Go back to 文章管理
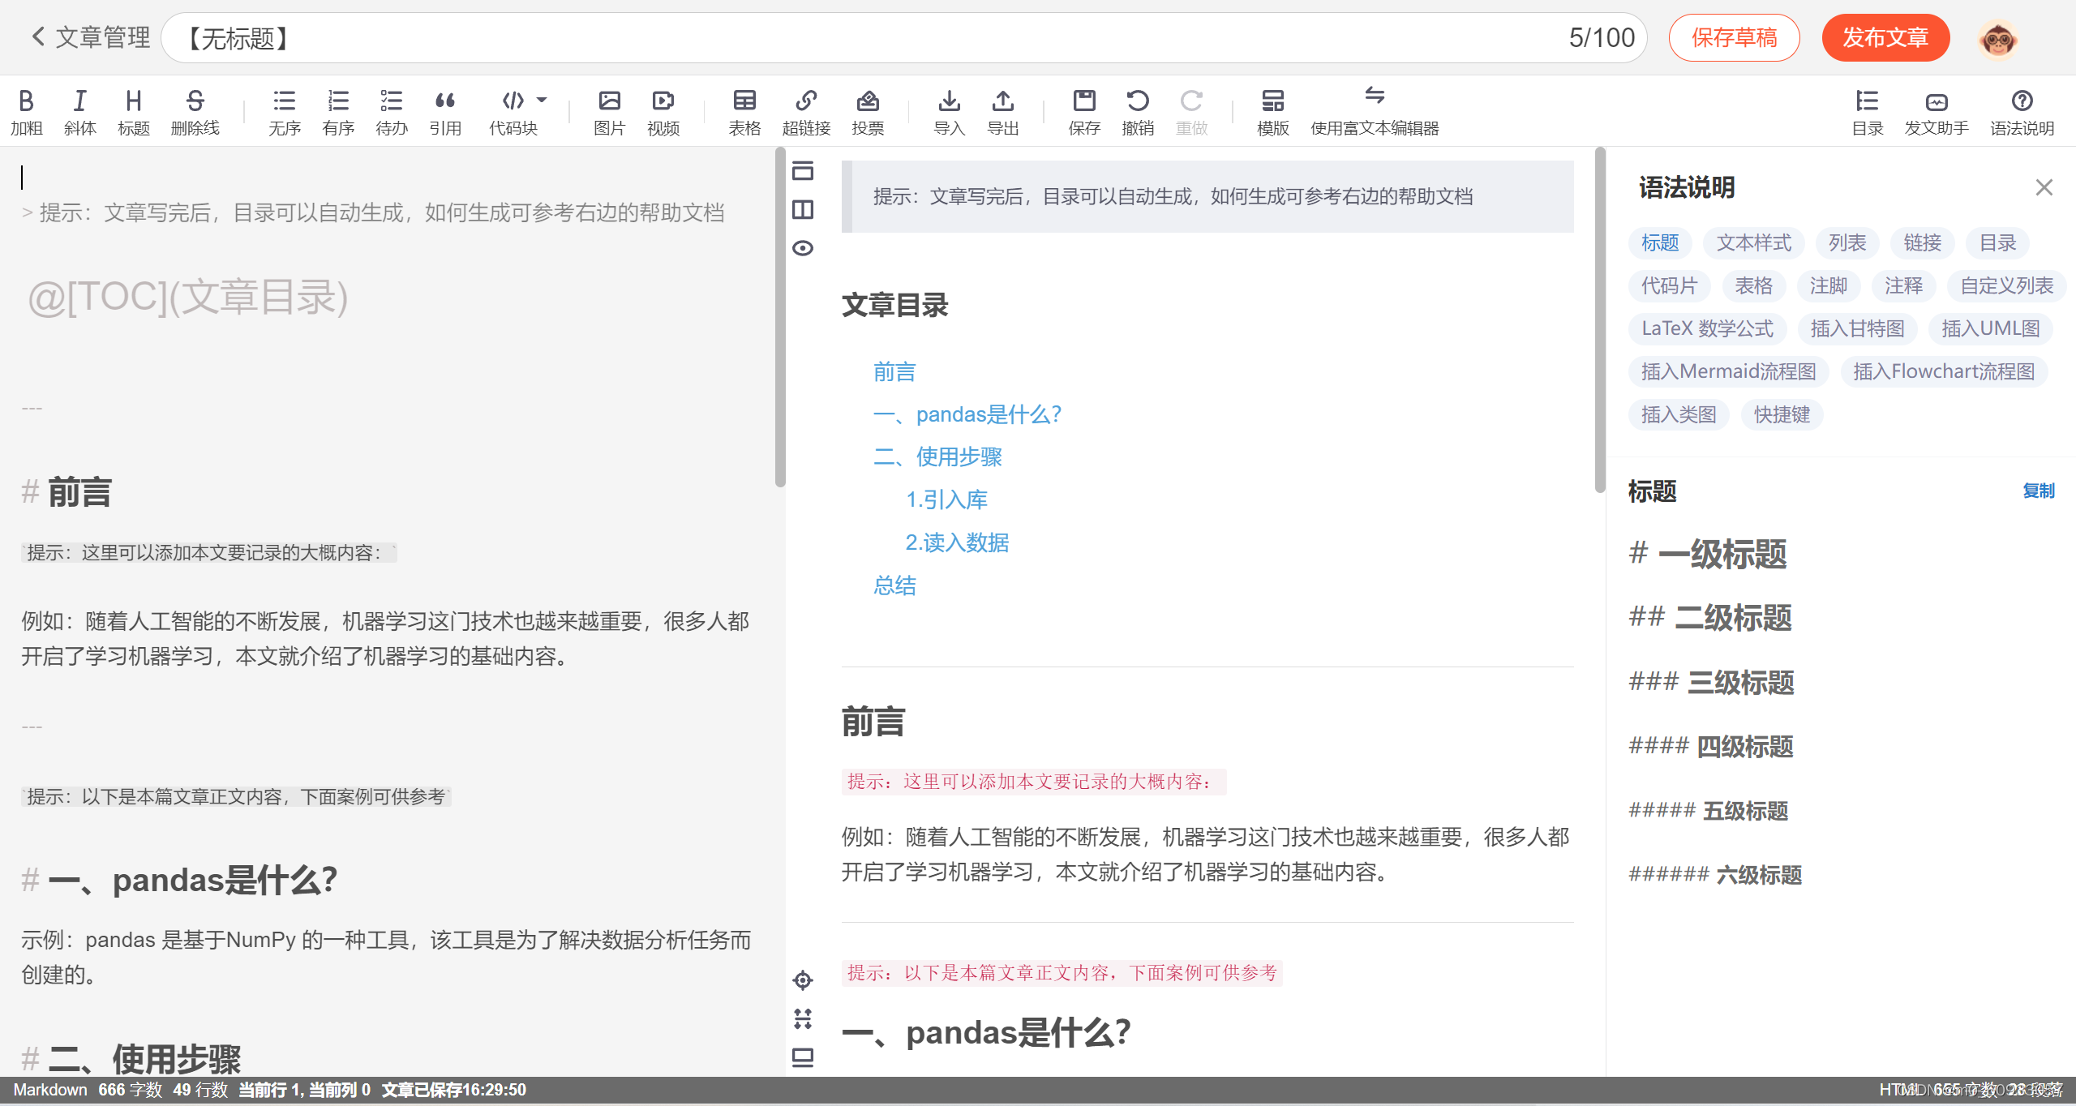Screen dimensions: 2076x1106 pyautogui.click(x=90, y=37)
